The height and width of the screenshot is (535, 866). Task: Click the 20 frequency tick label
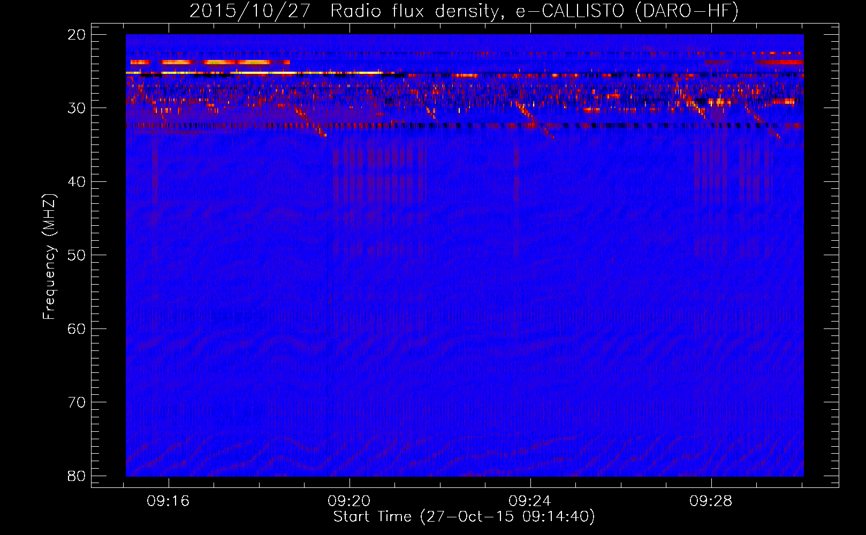(x=77, y=34)
